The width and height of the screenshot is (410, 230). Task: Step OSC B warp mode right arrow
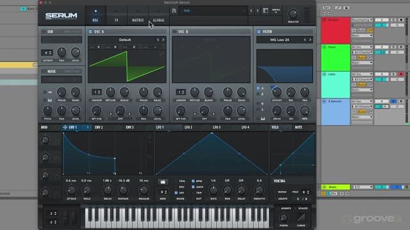pyautogui.click(x=213, y=114)
